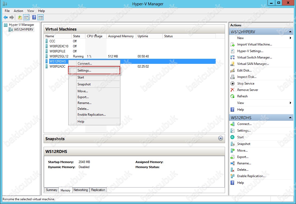This screenshot has height=204, width=296.
Task: Click the Help icon under WS12HYPERV actions
Action: [x=232, y=110]
